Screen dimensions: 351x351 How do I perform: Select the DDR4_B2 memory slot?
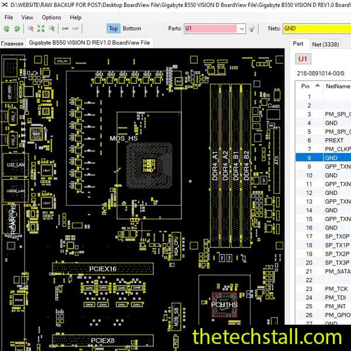pos(246,166)
